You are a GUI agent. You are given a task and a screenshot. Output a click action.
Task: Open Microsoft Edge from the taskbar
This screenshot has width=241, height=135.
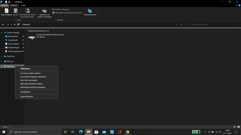[81, 132]
